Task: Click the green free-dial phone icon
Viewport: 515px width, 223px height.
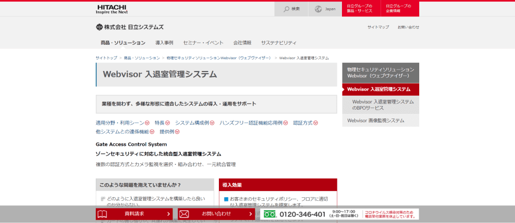Action: coord(269,214)
